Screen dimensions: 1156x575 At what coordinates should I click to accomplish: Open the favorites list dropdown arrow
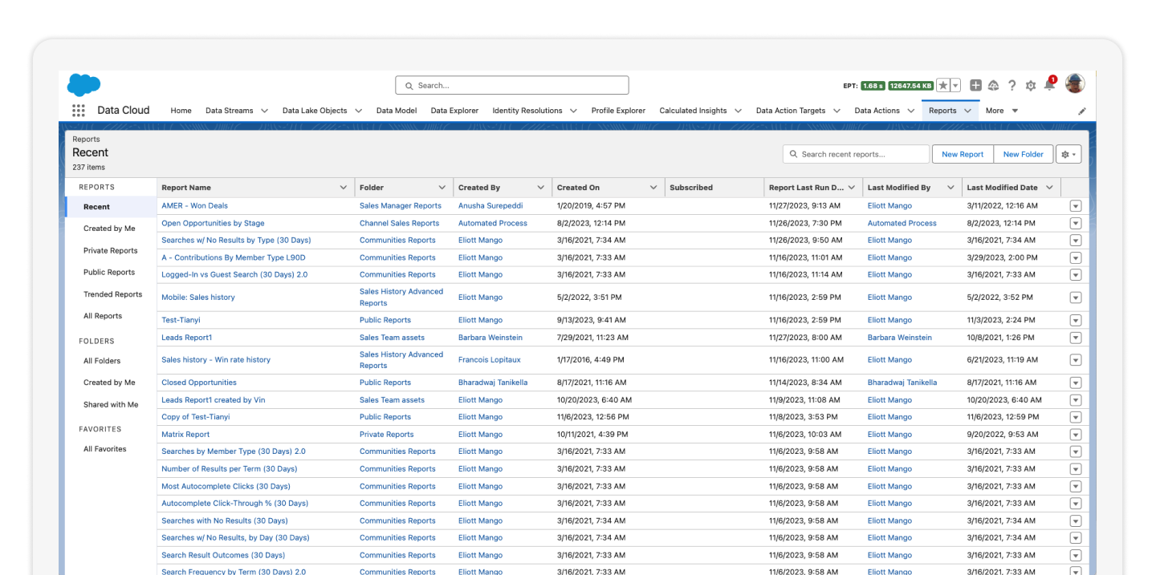pyautogui.click(x=955, y=86)
